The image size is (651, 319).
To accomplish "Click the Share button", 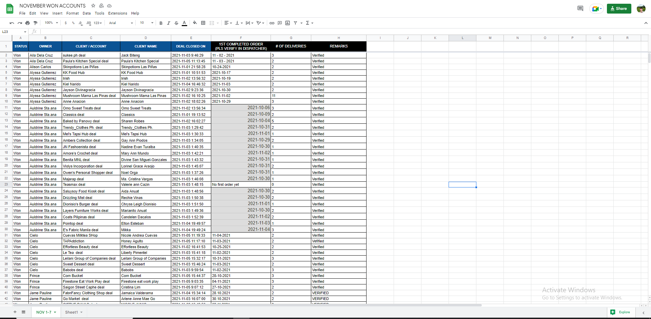I will pos(619,8).
